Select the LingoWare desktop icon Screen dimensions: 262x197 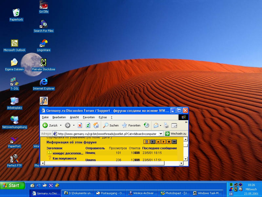click(x=43, y=45)
